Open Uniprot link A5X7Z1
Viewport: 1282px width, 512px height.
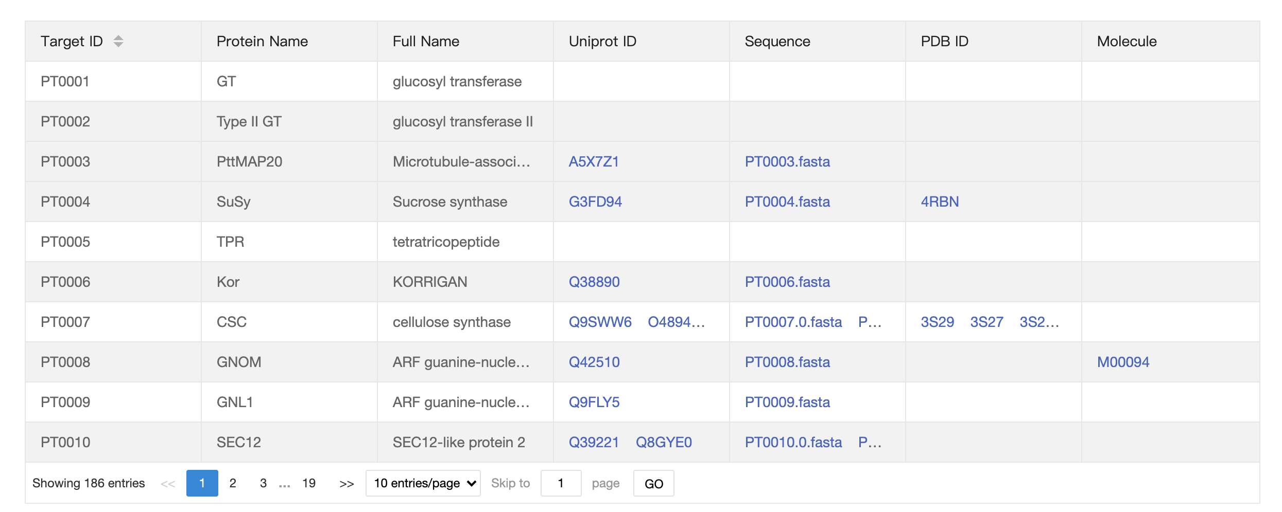coord(594,161)
